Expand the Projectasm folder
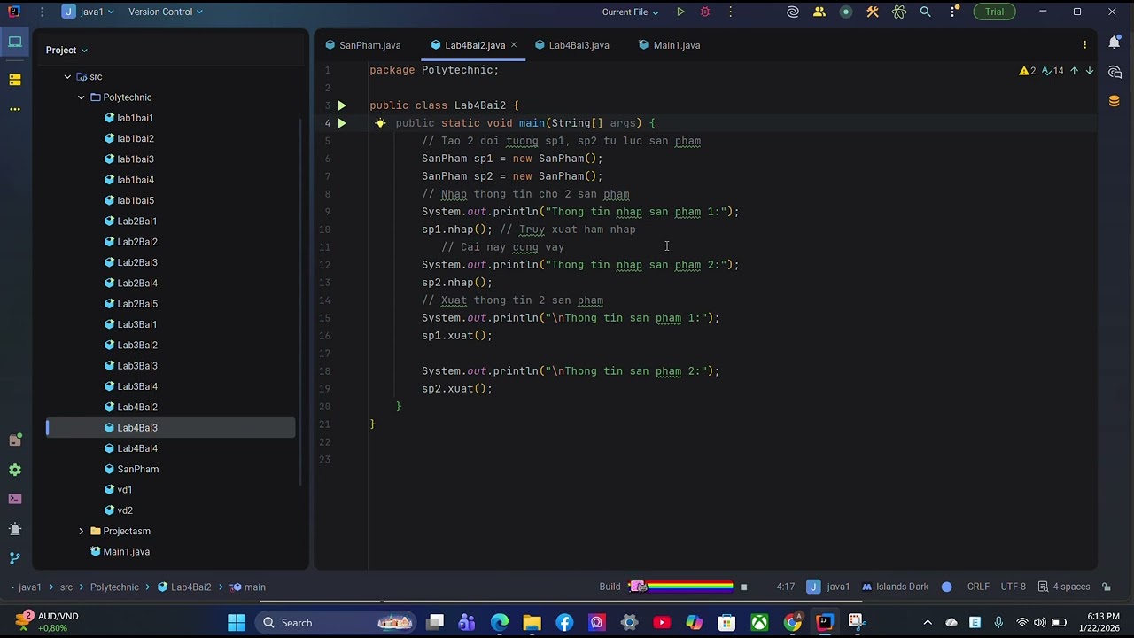 tap(82, 532)
